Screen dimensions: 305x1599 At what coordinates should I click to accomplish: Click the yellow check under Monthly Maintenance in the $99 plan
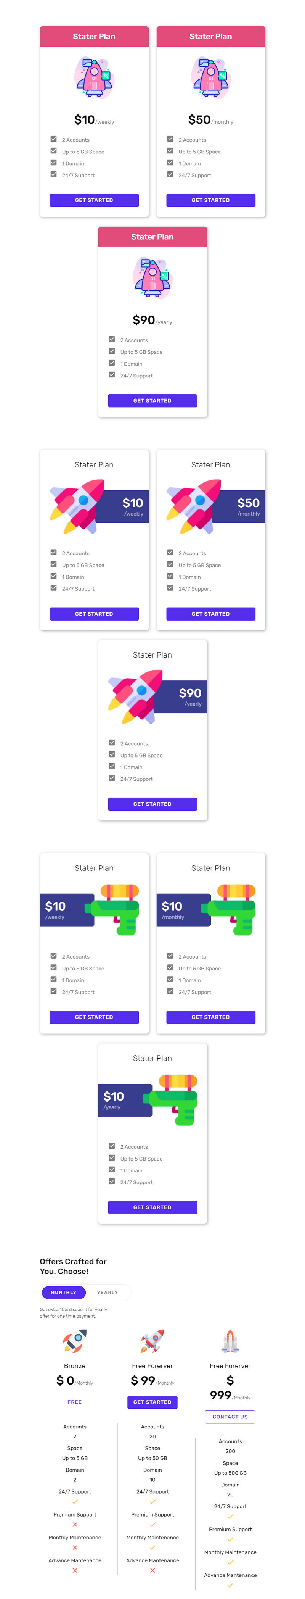pyautogui.click(x=152, y=1547)
